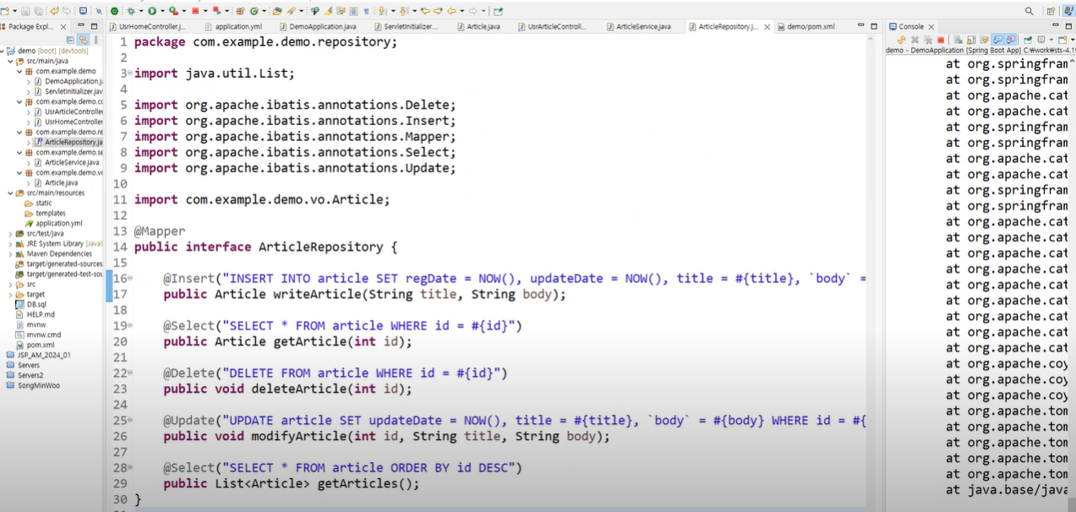Click the Open Type icon in the toolbar
Image resolution: width=1076 pixels, height=512 pixels.
click(x=277, y=11)
